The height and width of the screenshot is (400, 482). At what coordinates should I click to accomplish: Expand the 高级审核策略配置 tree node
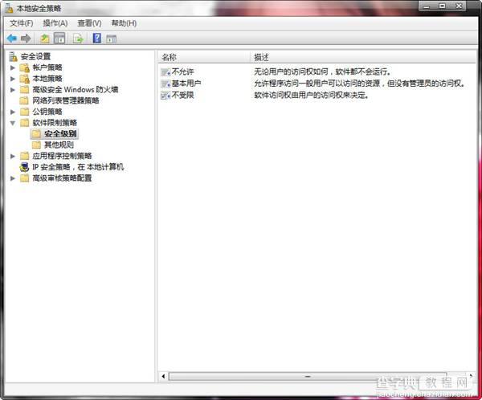(13, 178)
